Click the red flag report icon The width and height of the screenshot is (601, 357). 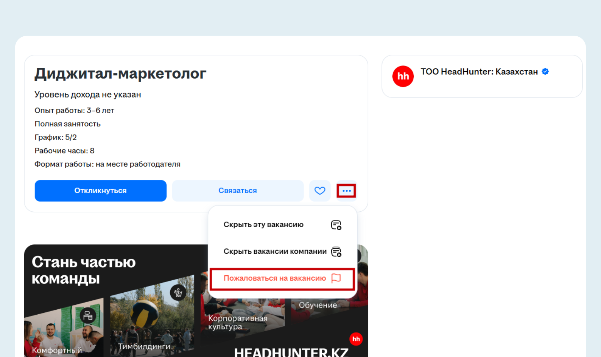(336, 278)
